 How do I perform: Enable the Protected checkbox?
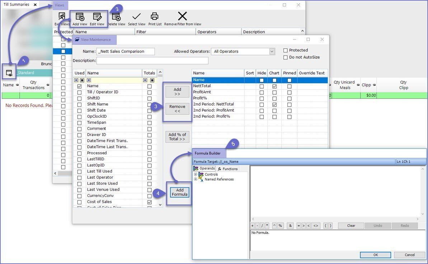coord(286,50)
